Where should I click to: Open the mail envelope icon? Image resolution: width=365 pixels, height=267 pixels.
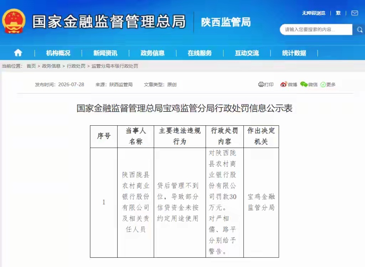click(x=355, y=13)
